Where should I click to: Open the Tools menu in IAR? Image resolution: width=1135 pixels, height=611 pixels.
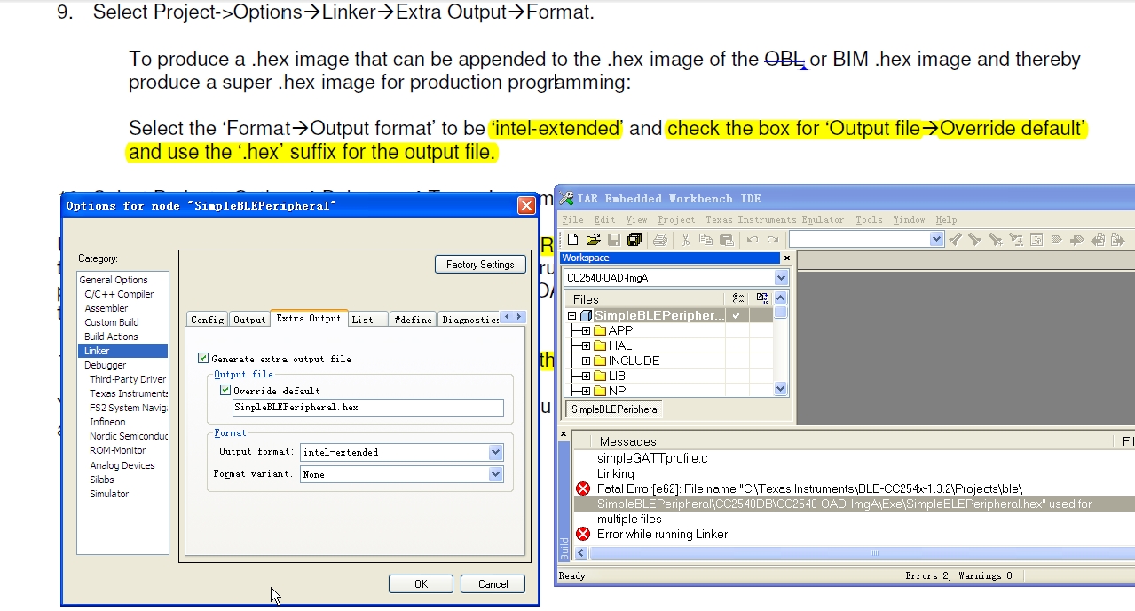869,219
